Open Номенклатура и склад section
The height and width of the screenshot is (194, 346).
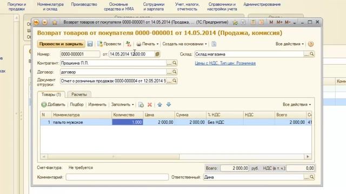coord(50,6)
